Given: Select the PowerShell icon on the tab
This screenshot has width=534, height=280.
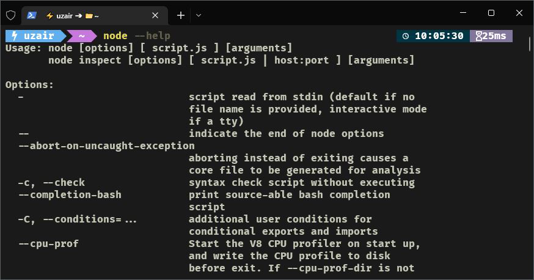Looking at the screenshot, I should pos(32,15).
